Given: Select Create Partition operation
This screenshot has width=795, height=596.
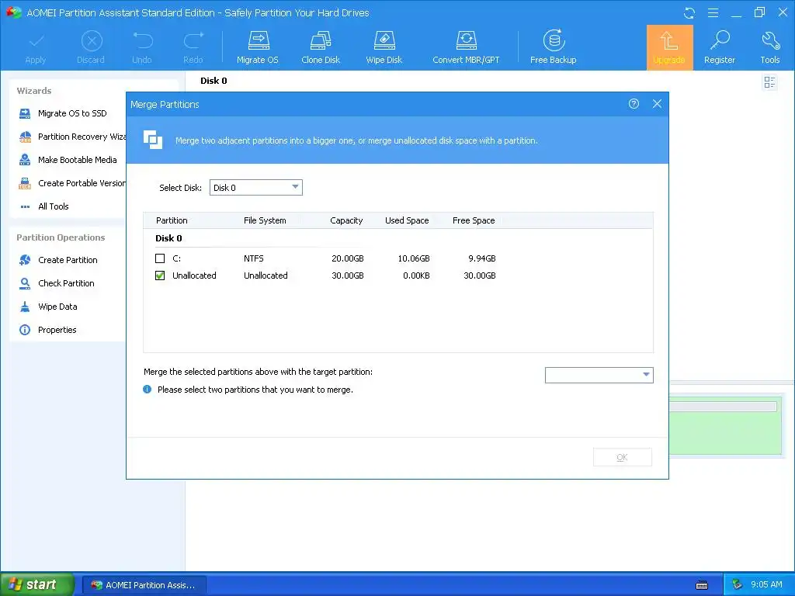Looking at the screenshot, I should point(57,260).
